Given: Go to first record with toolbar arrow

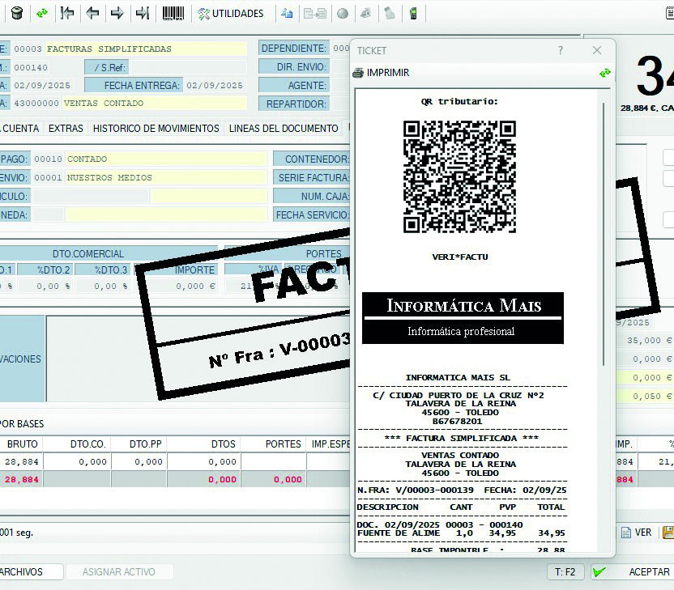Looking at the screenshot, I should (68, 13).
